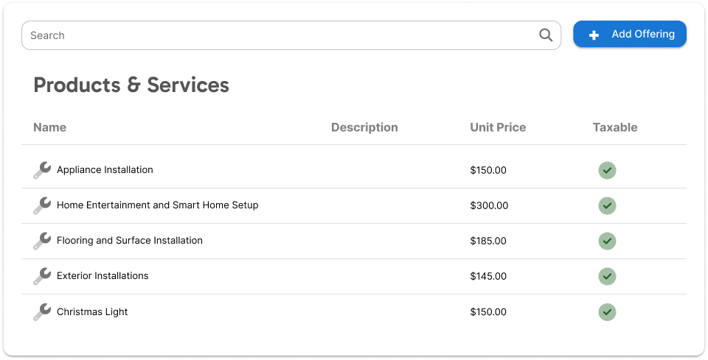The image size is (708, 360).
Task: Toggle taxable checkmark for Appliance Installation
Action: [x=607, y=170]
